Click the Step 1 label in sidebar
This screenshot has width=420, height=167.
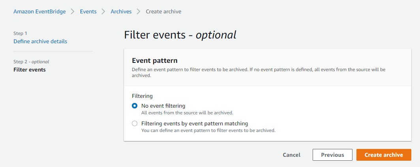20,33
